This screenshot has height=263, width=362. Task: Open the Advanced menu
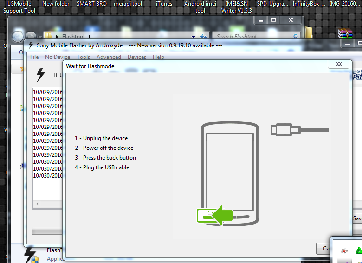click(x=109, y=57)
